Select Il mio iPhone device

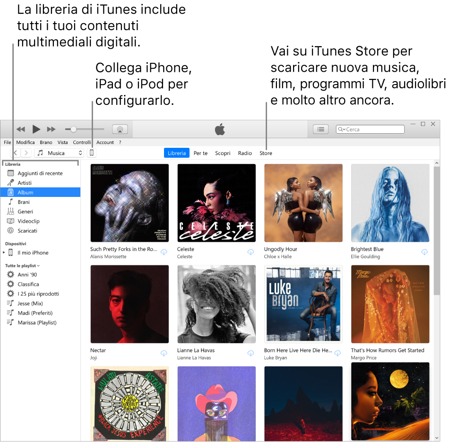(33, 253)
